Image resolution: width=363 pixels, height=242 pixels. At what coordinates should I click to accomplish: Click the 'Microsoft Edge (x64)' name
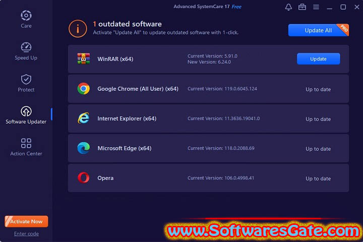pos(125,148)
